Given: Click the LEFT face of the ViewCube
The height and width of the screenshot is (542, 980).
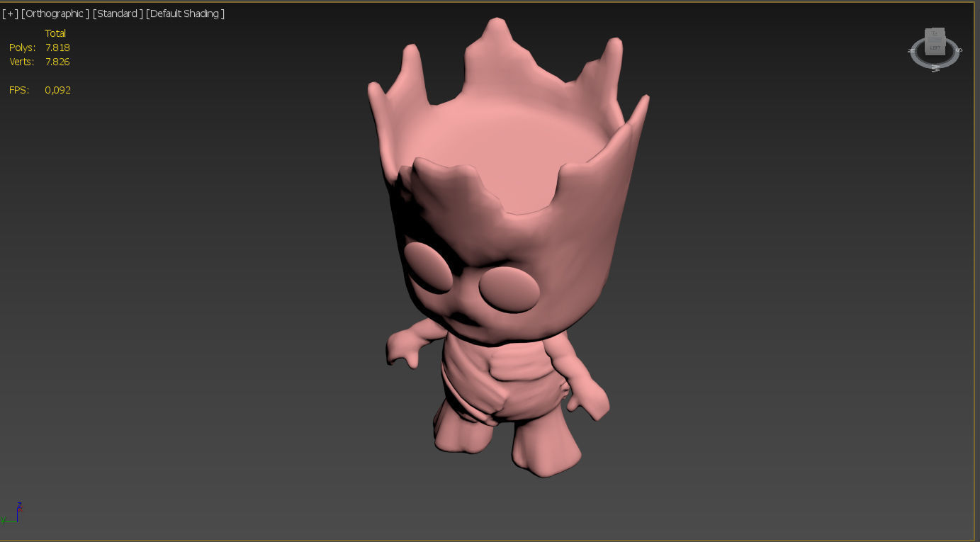Looking at the screenshot, I should 935,48.
